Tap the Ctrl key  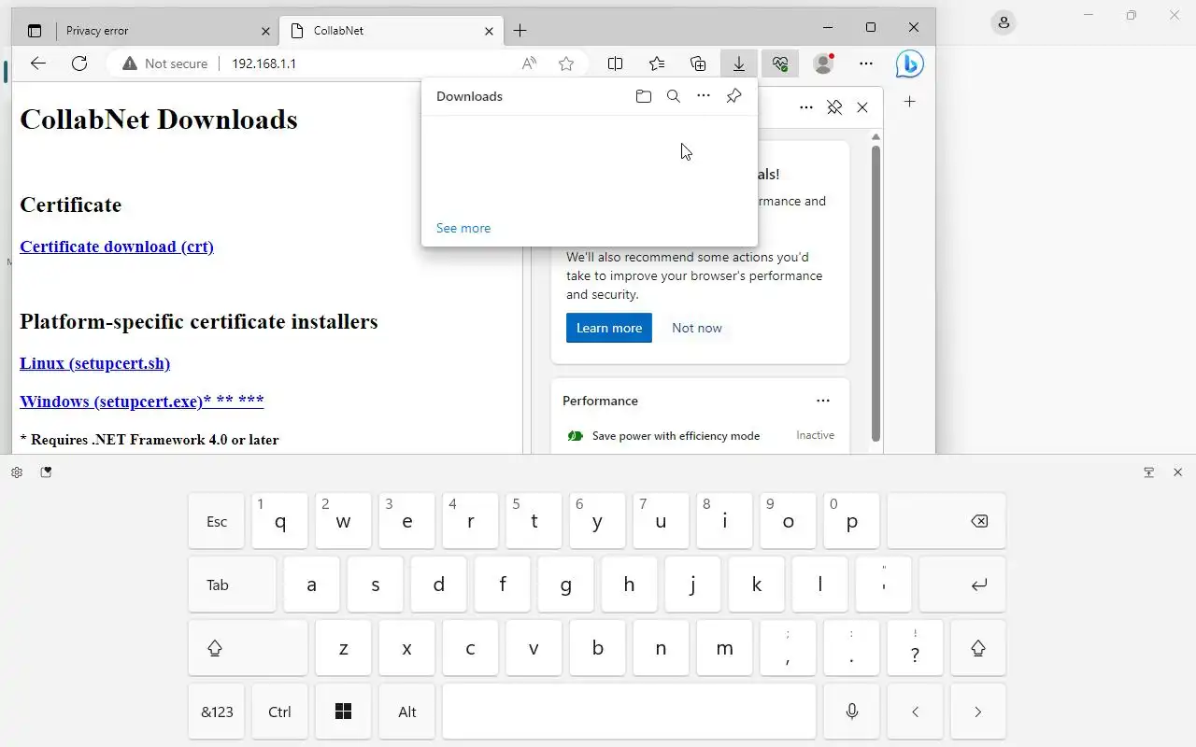pyautogui.click(x=280, y=712)
